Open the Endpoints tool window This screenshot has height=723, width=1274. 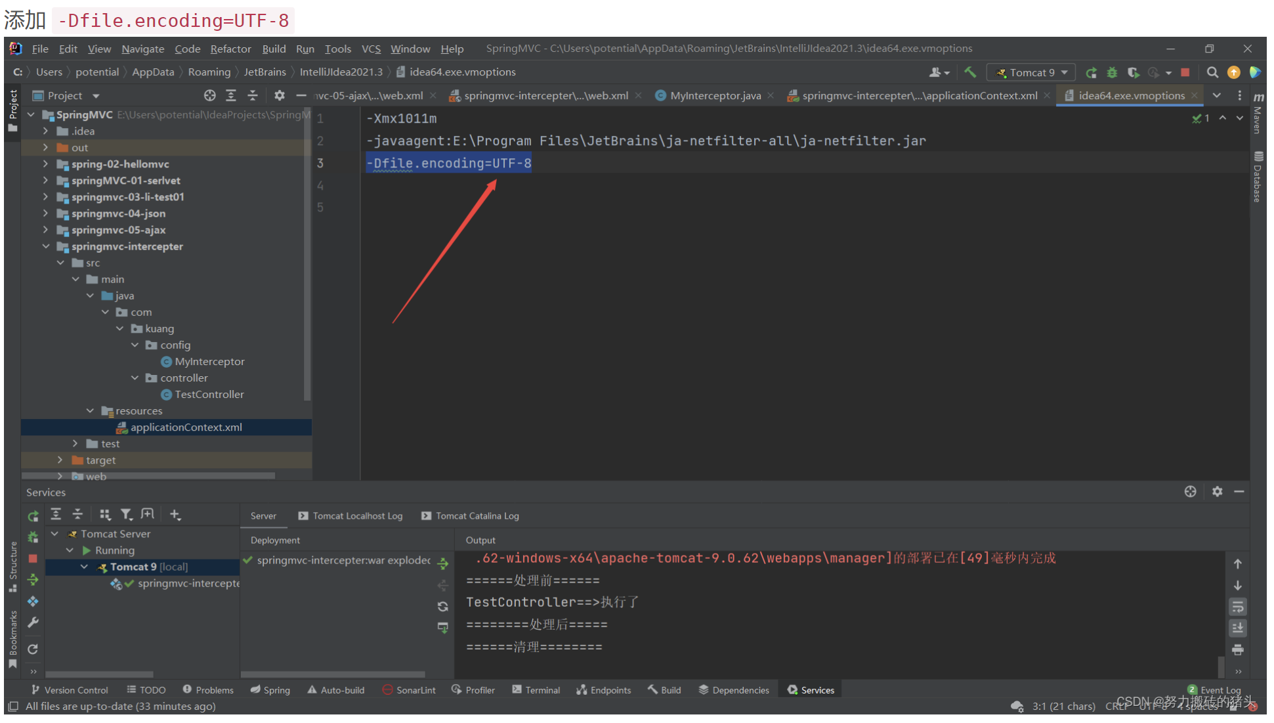[x=603, y=690]
